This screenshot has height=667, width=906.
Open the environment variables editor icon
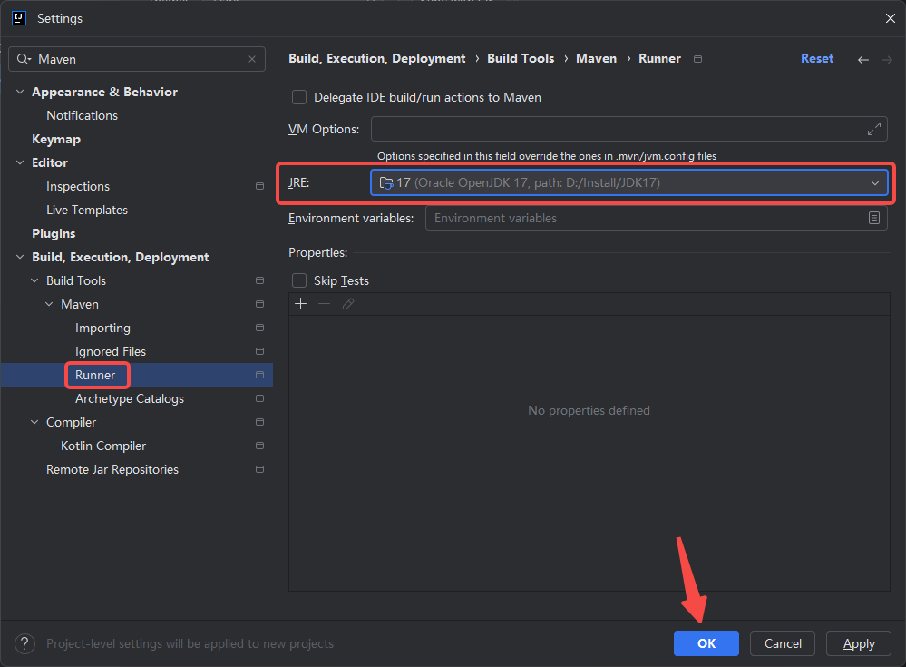[x=874, y=218]
